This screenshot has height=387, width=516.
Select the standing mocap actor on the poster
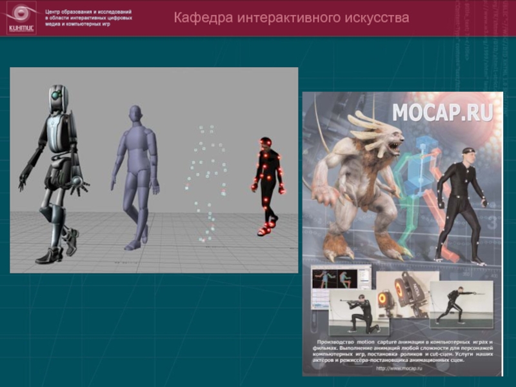point(462,206)
